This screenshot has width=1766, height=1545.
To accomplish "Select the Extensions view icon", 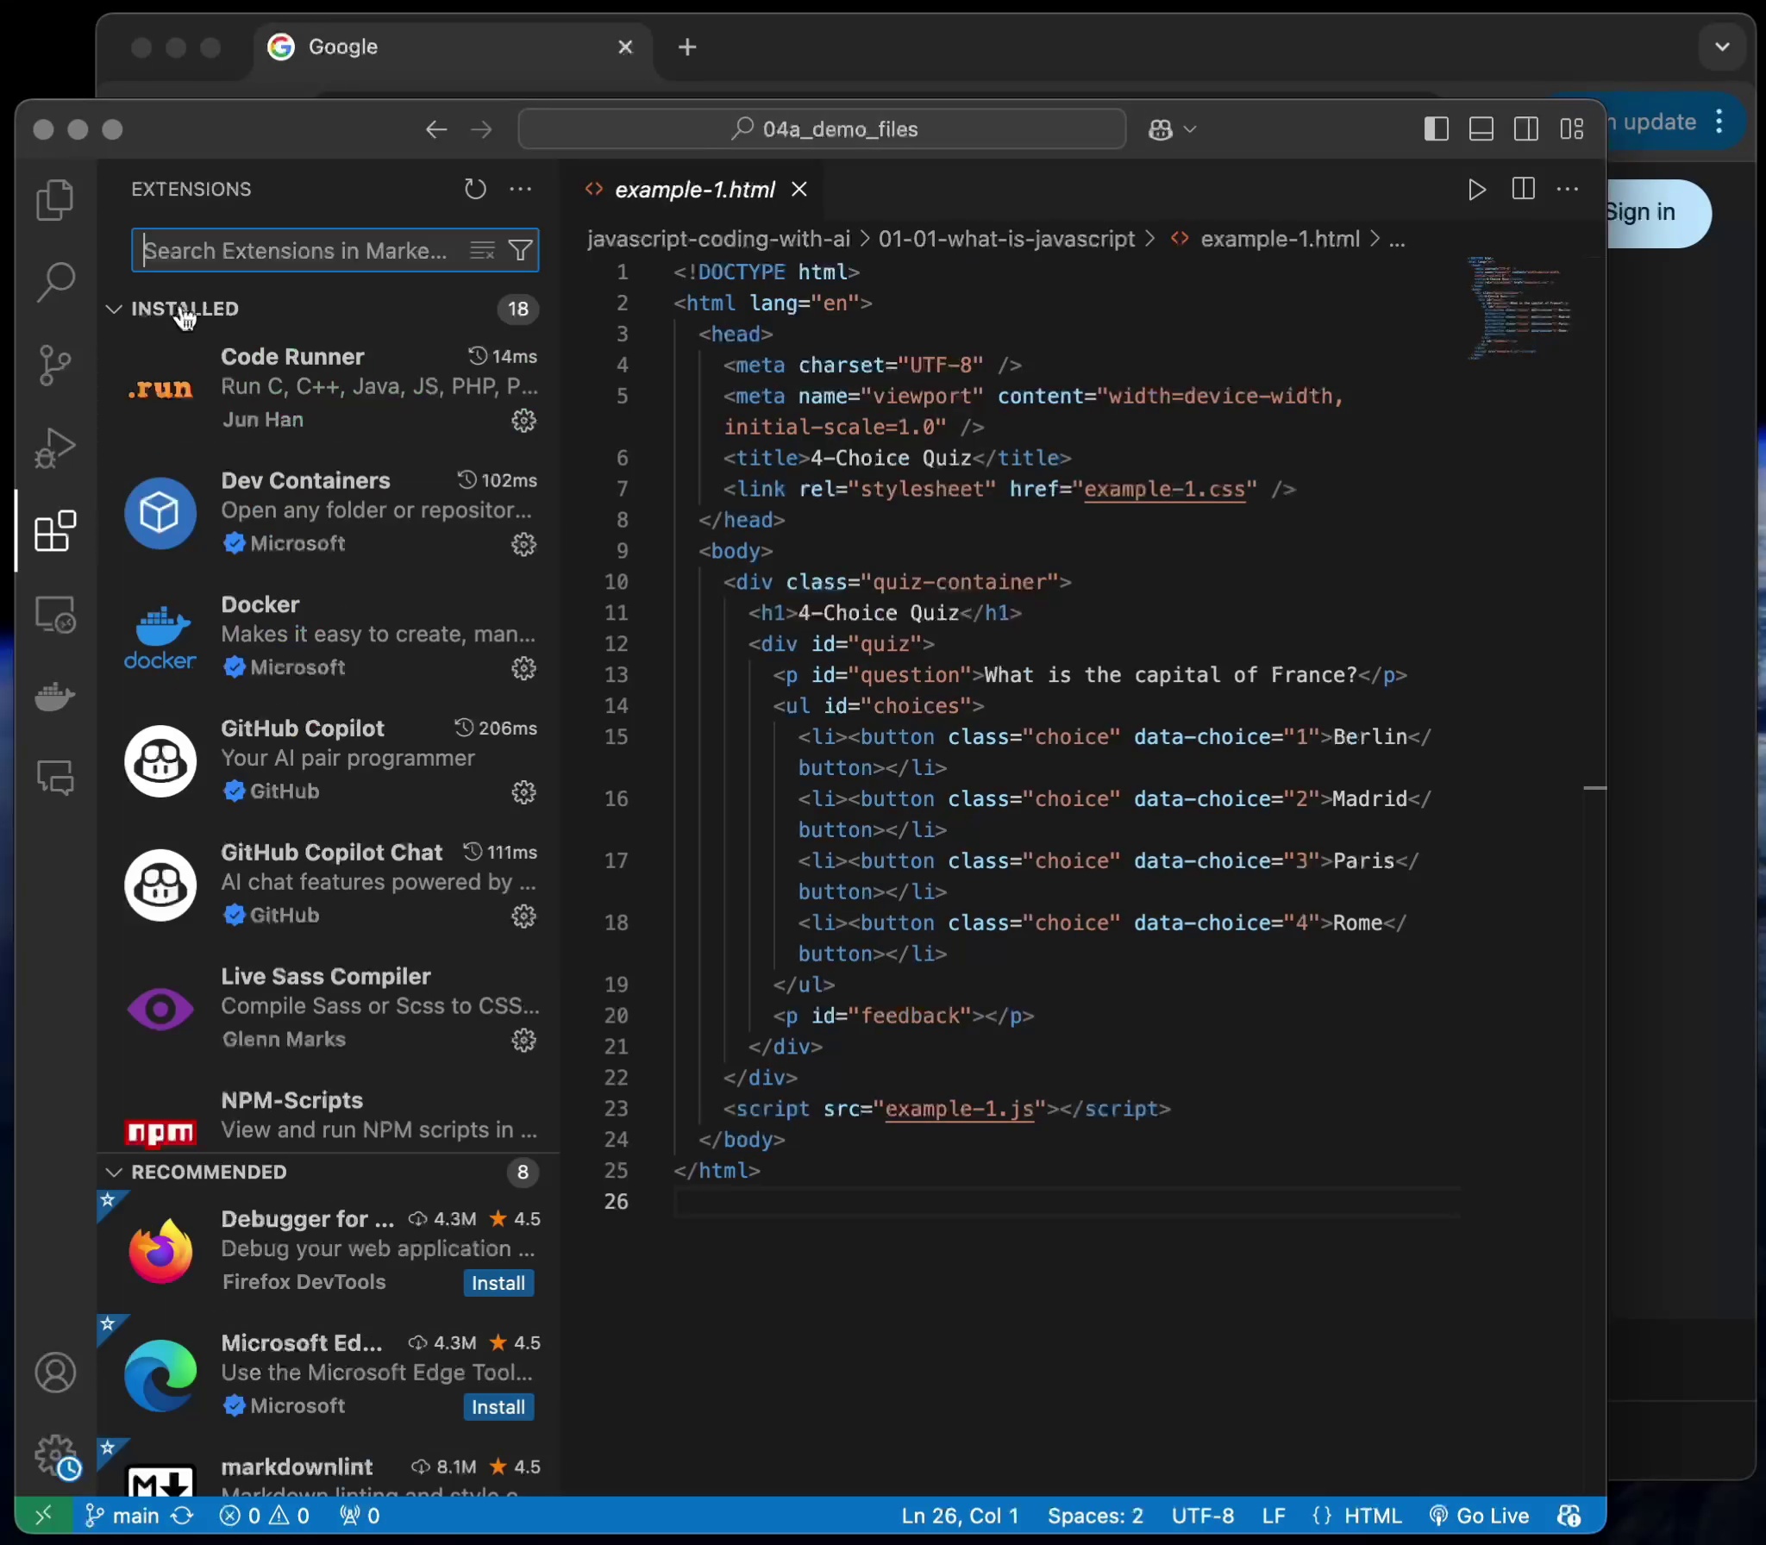I will click(x=55, y=530).
